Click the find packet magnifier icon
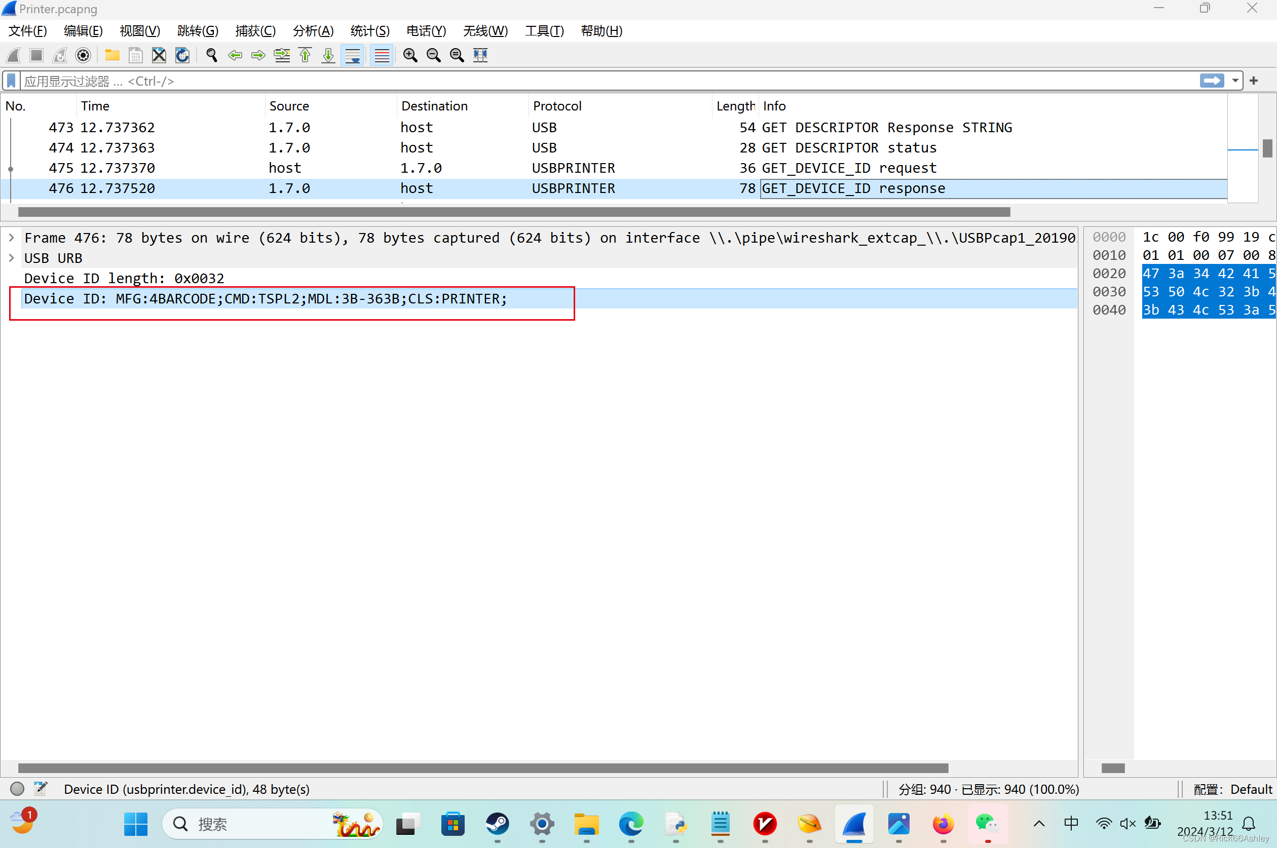The height and width of the screenshot is (848, 1277). [x=211, y=55]
